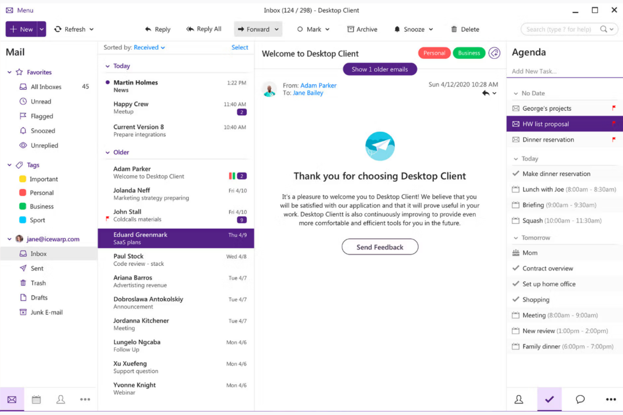
Task: Click the Reply All toolbar button
Action: click(x=204, y=29)
